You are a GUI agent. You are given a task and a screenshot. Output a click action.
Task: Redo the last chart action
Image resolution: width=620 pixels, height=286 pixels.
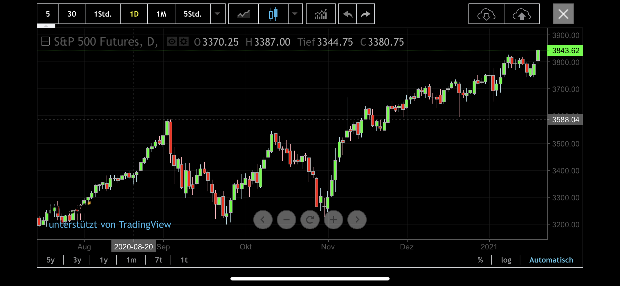tap(366, 14)
